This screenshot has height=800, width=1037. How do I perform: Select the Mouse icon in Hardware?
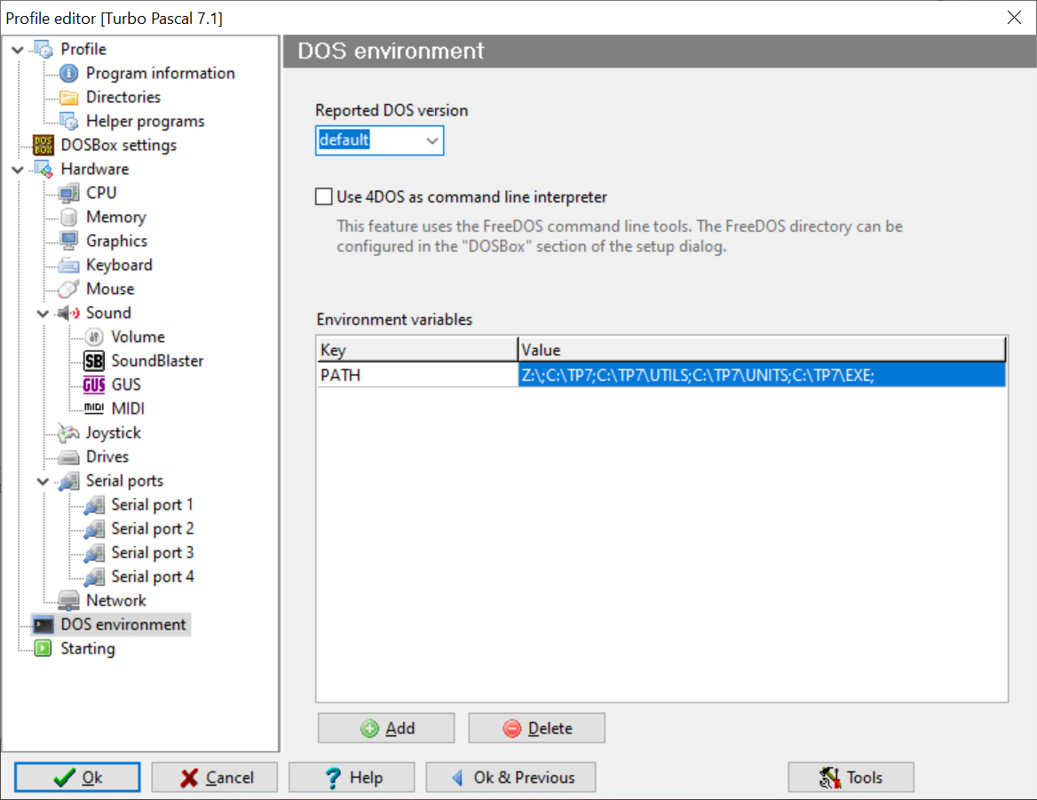68,289
